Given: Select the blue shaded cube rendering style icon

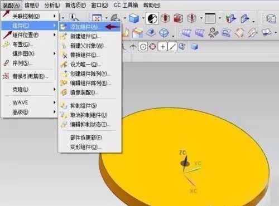Looking at the screenshot, I should 134,18.
